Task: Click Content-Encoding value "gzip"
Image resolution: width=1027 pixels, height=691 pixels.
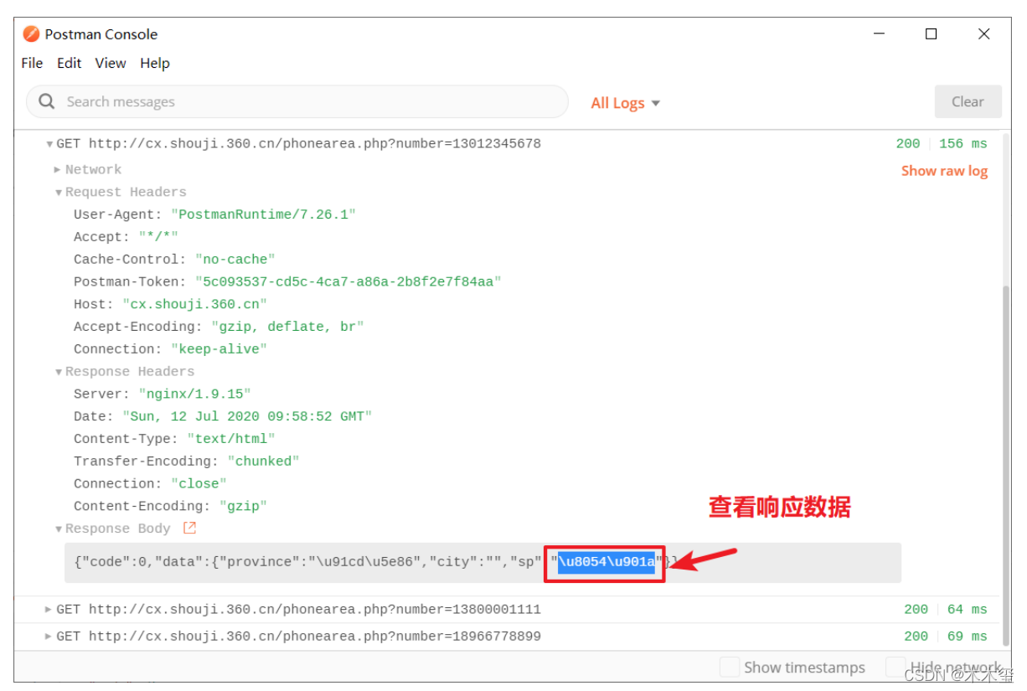Action: pos(243,507)
